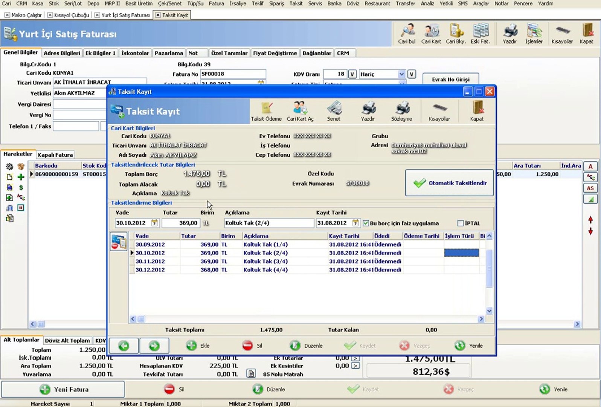Go to next record with green right arrow

coord(154,346)
